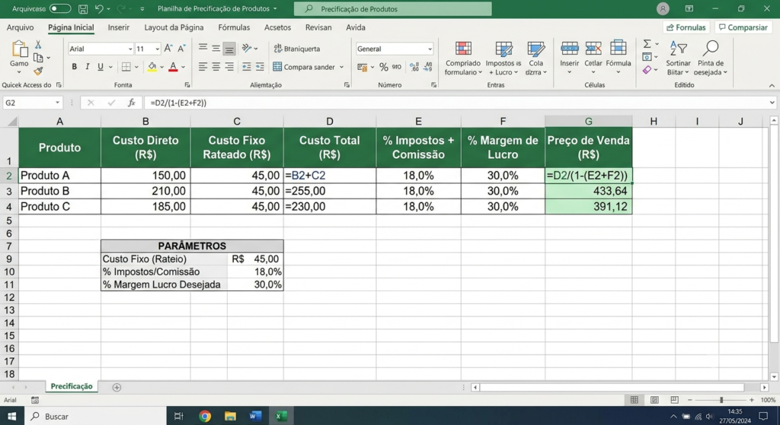Screen dimensions: 780x425
Task: Open the Arquivo menu tab
Action: click(x=21, y=27)
